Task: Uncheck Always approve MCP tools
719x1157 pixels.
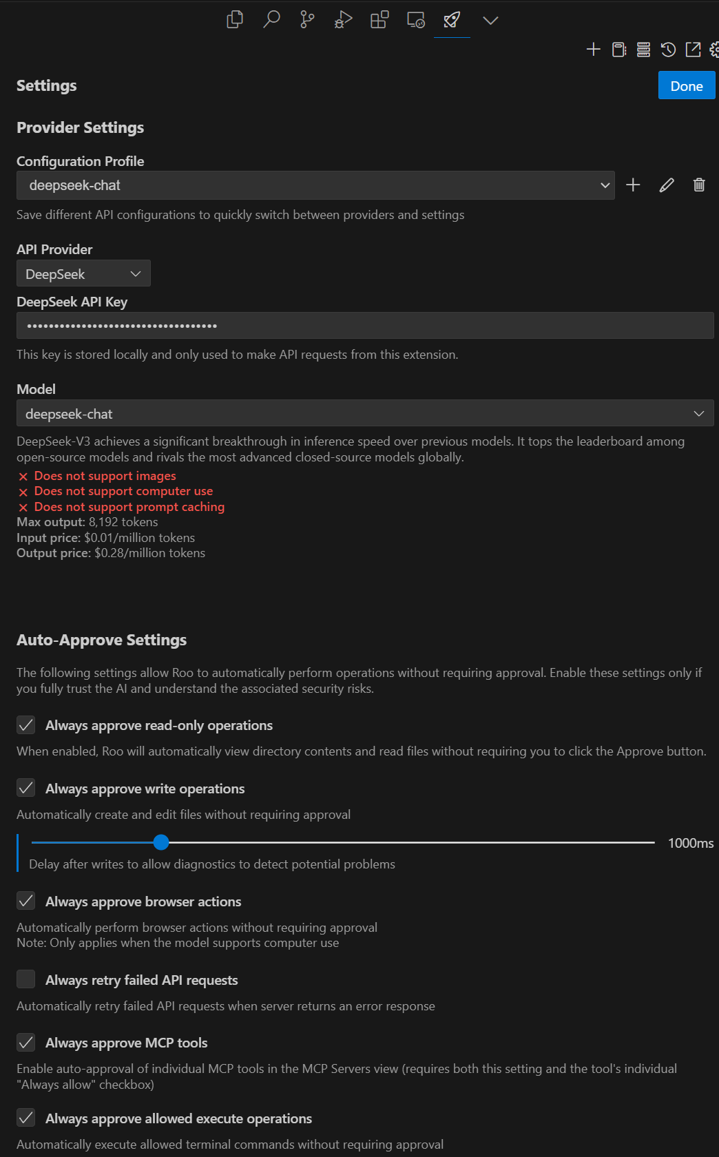Action: coord(26,1043)
